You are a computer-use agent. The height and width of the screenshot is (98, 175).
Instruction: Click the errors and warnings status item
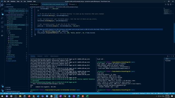click(x=22, y=93)
